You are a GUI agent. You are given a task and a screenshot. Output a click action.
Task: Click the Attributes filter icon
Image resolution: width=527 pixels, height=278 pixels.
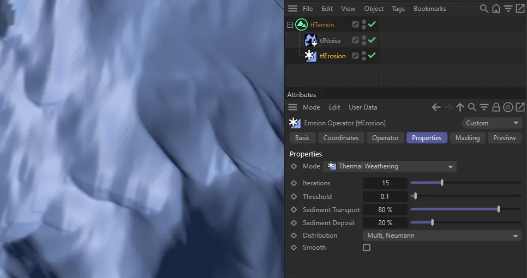tap(484, 107)
